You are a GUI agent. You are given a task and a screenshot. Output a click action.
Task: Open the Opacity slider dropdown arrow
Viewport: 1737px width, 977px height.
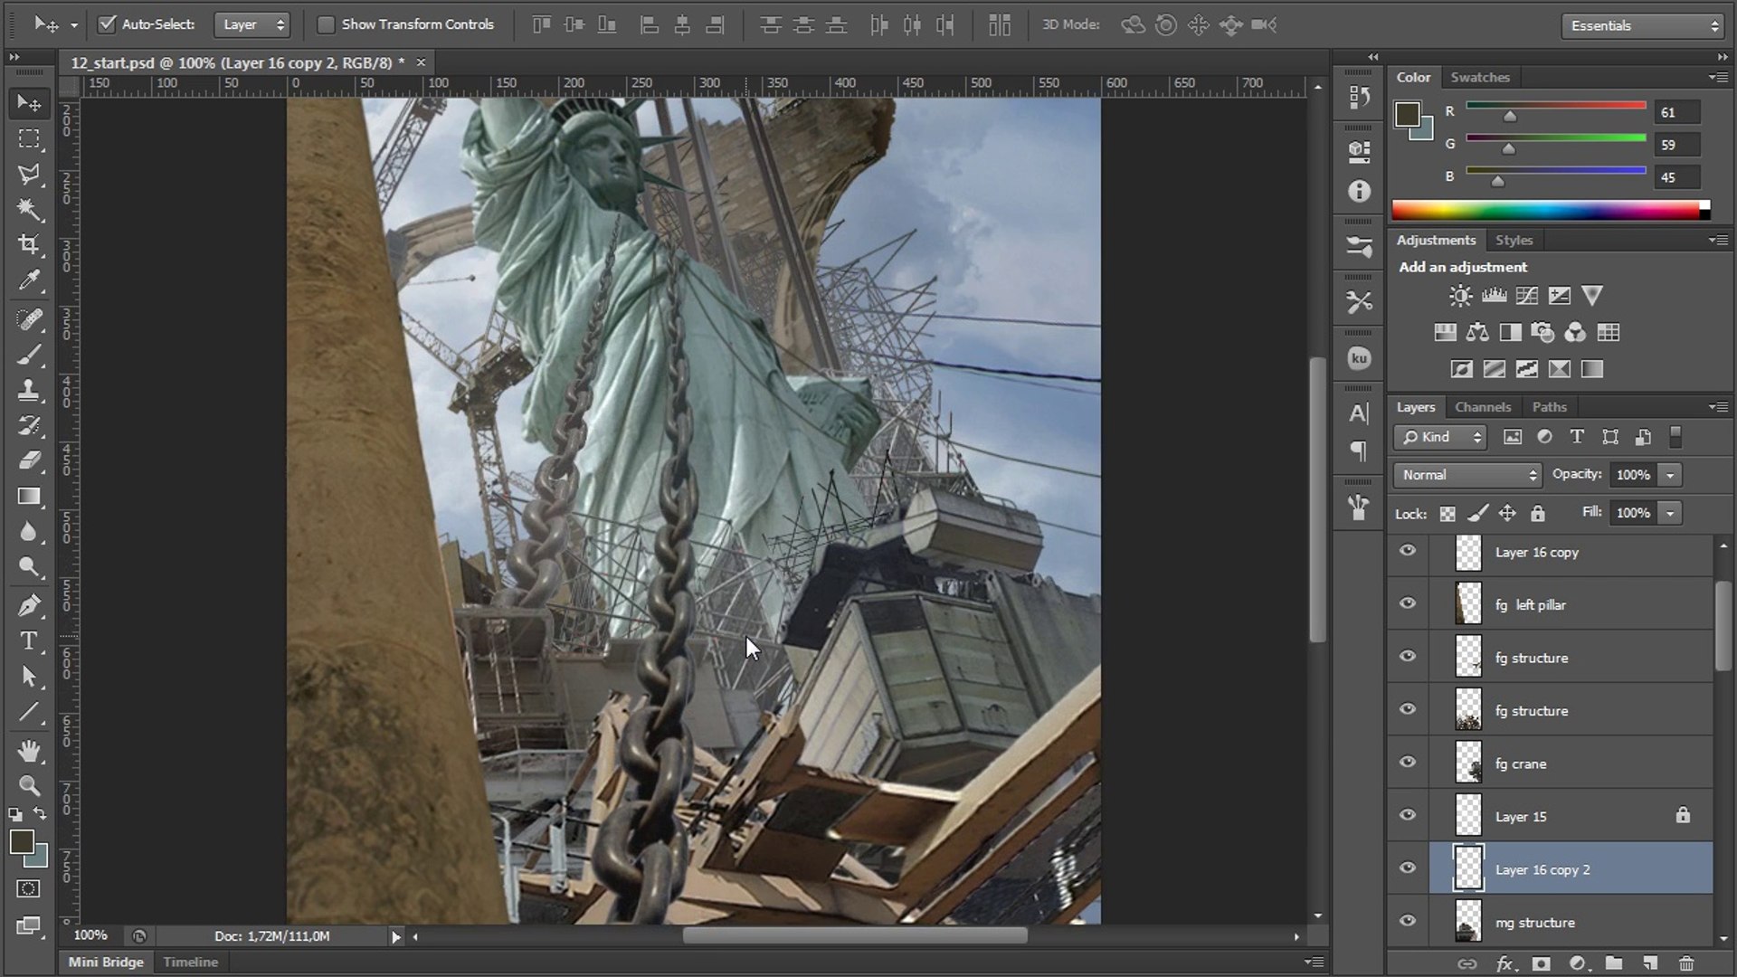tap(1671, 475)
